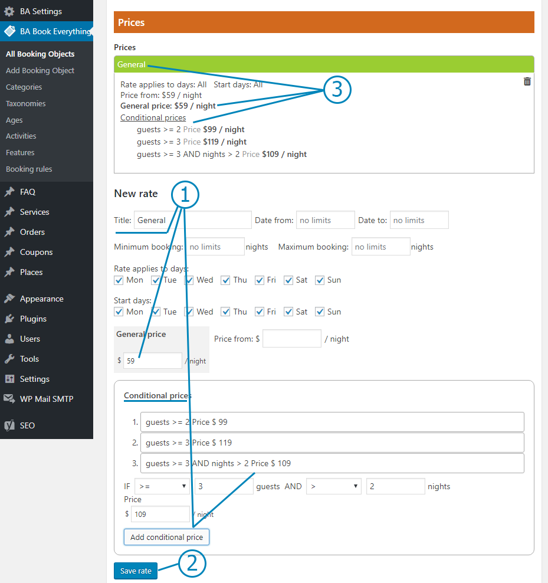The height and width of the screenshot is (583, 548).
Task: Select conditional price row 'Price $ 99'
Action: pyautogui.click(x=332, y=422)
